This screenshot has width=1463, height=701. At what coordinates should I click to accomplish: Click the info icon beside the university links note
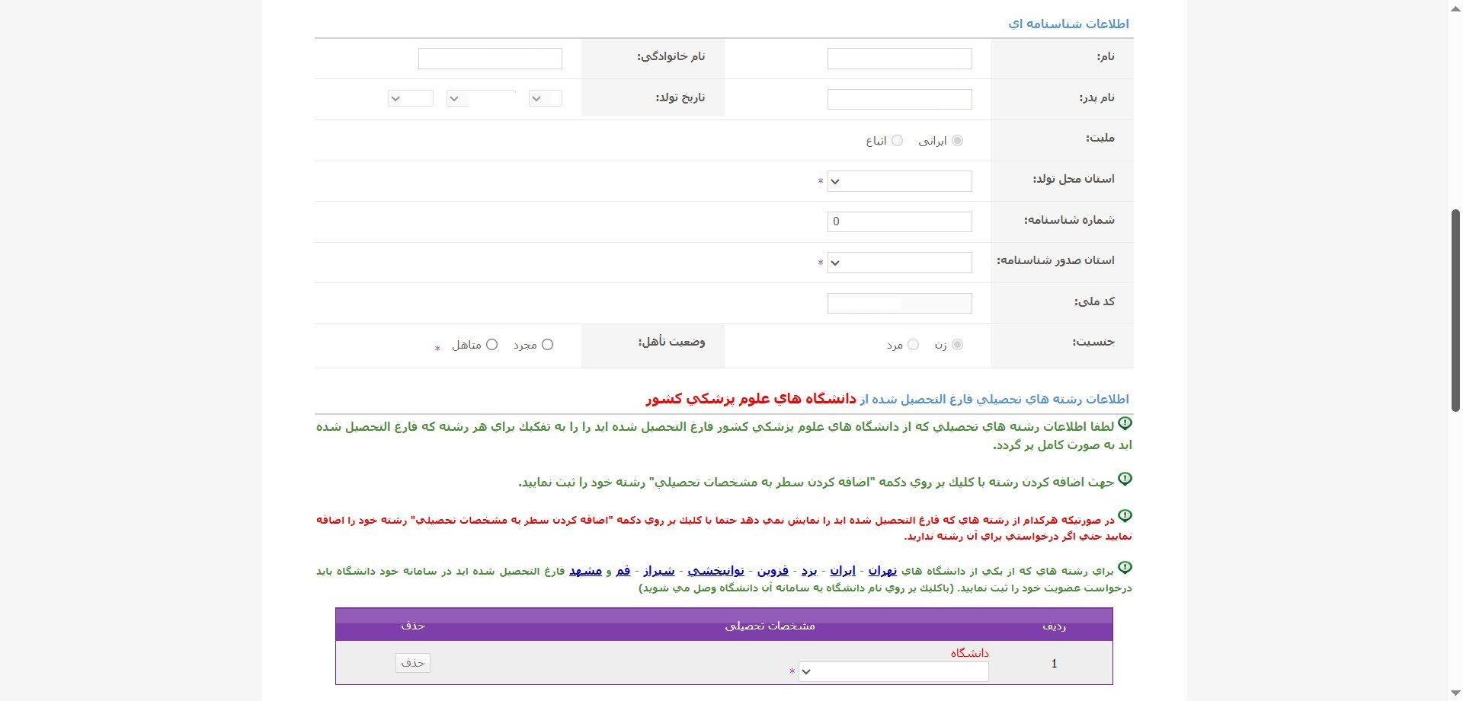1125,568
